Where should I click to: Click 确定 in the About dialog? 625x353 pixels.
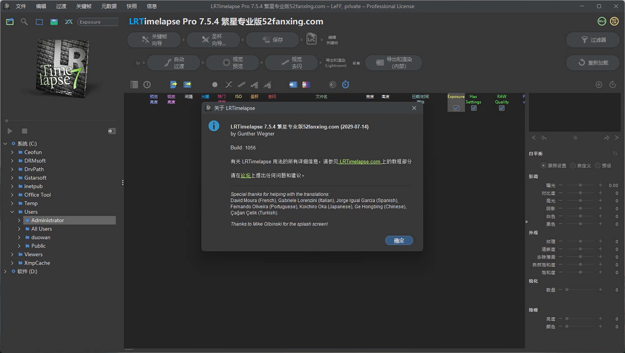point(399,241)
